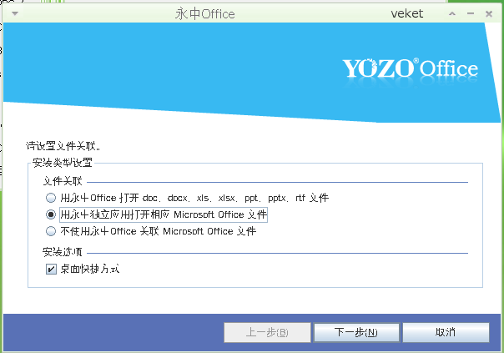
Task: Click the disabled 上一步(B) button
Action: click(267, 332)
